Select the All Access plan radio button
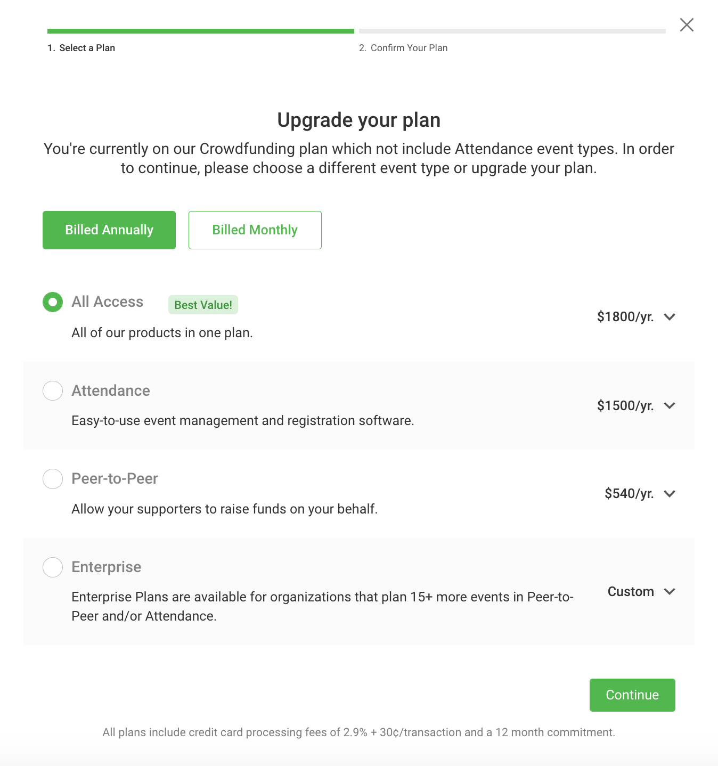This screenshot has height=766, width=718. coord(53,302)
